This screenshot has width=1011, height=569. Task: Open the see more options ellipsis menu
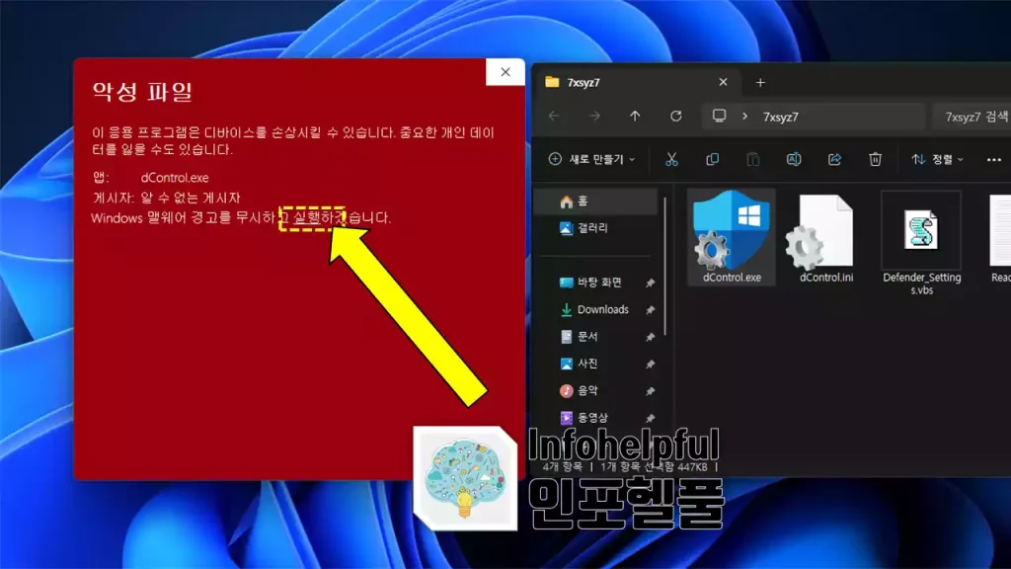pyautogui.click(x=993, y=159)
